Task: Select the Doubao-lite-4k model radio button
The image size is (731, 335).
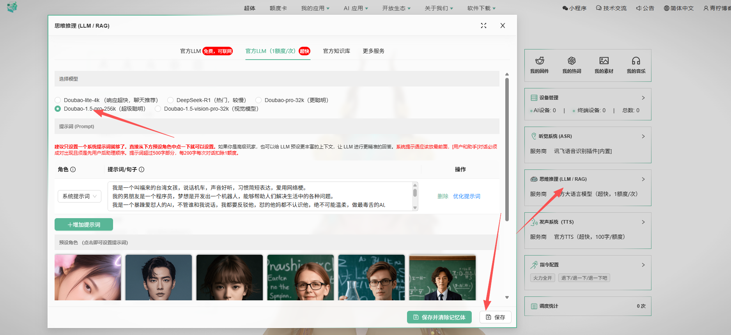Action: click(58, 100)
